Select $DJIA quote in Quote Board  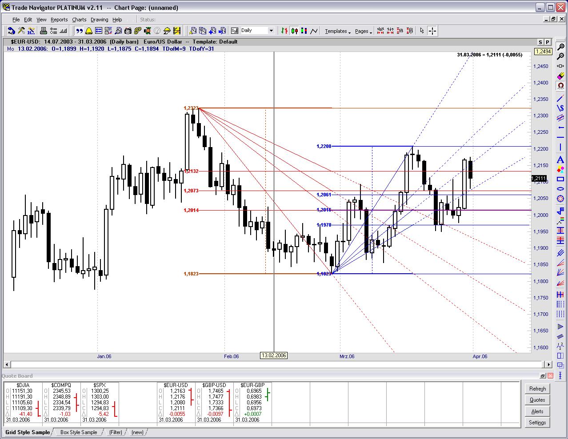click(23, 385)
